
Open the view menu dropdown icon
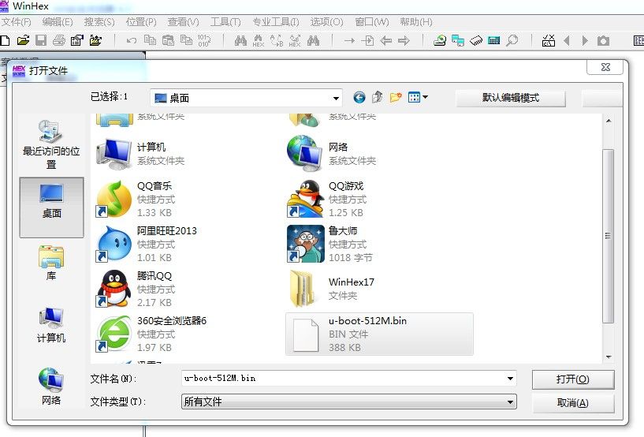pyautogui.click(x=418, y=98)
